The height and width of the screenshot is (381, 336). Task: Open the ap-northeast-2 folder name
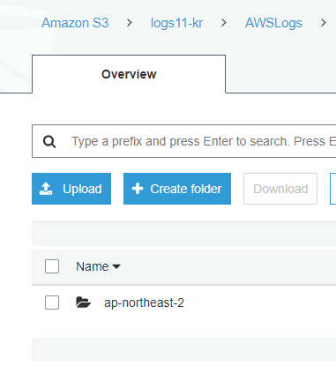click(x=144, y=303)
